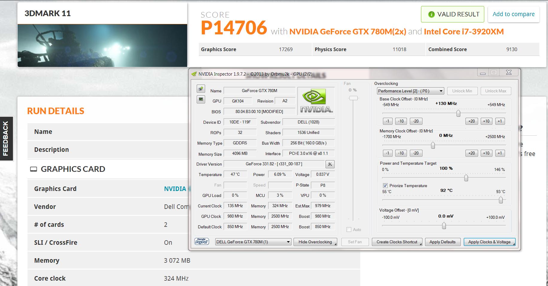Click the 3DMark 11 underwater thumbnail
This screenshot has width=548, height=286.
[x=102, y=45]
